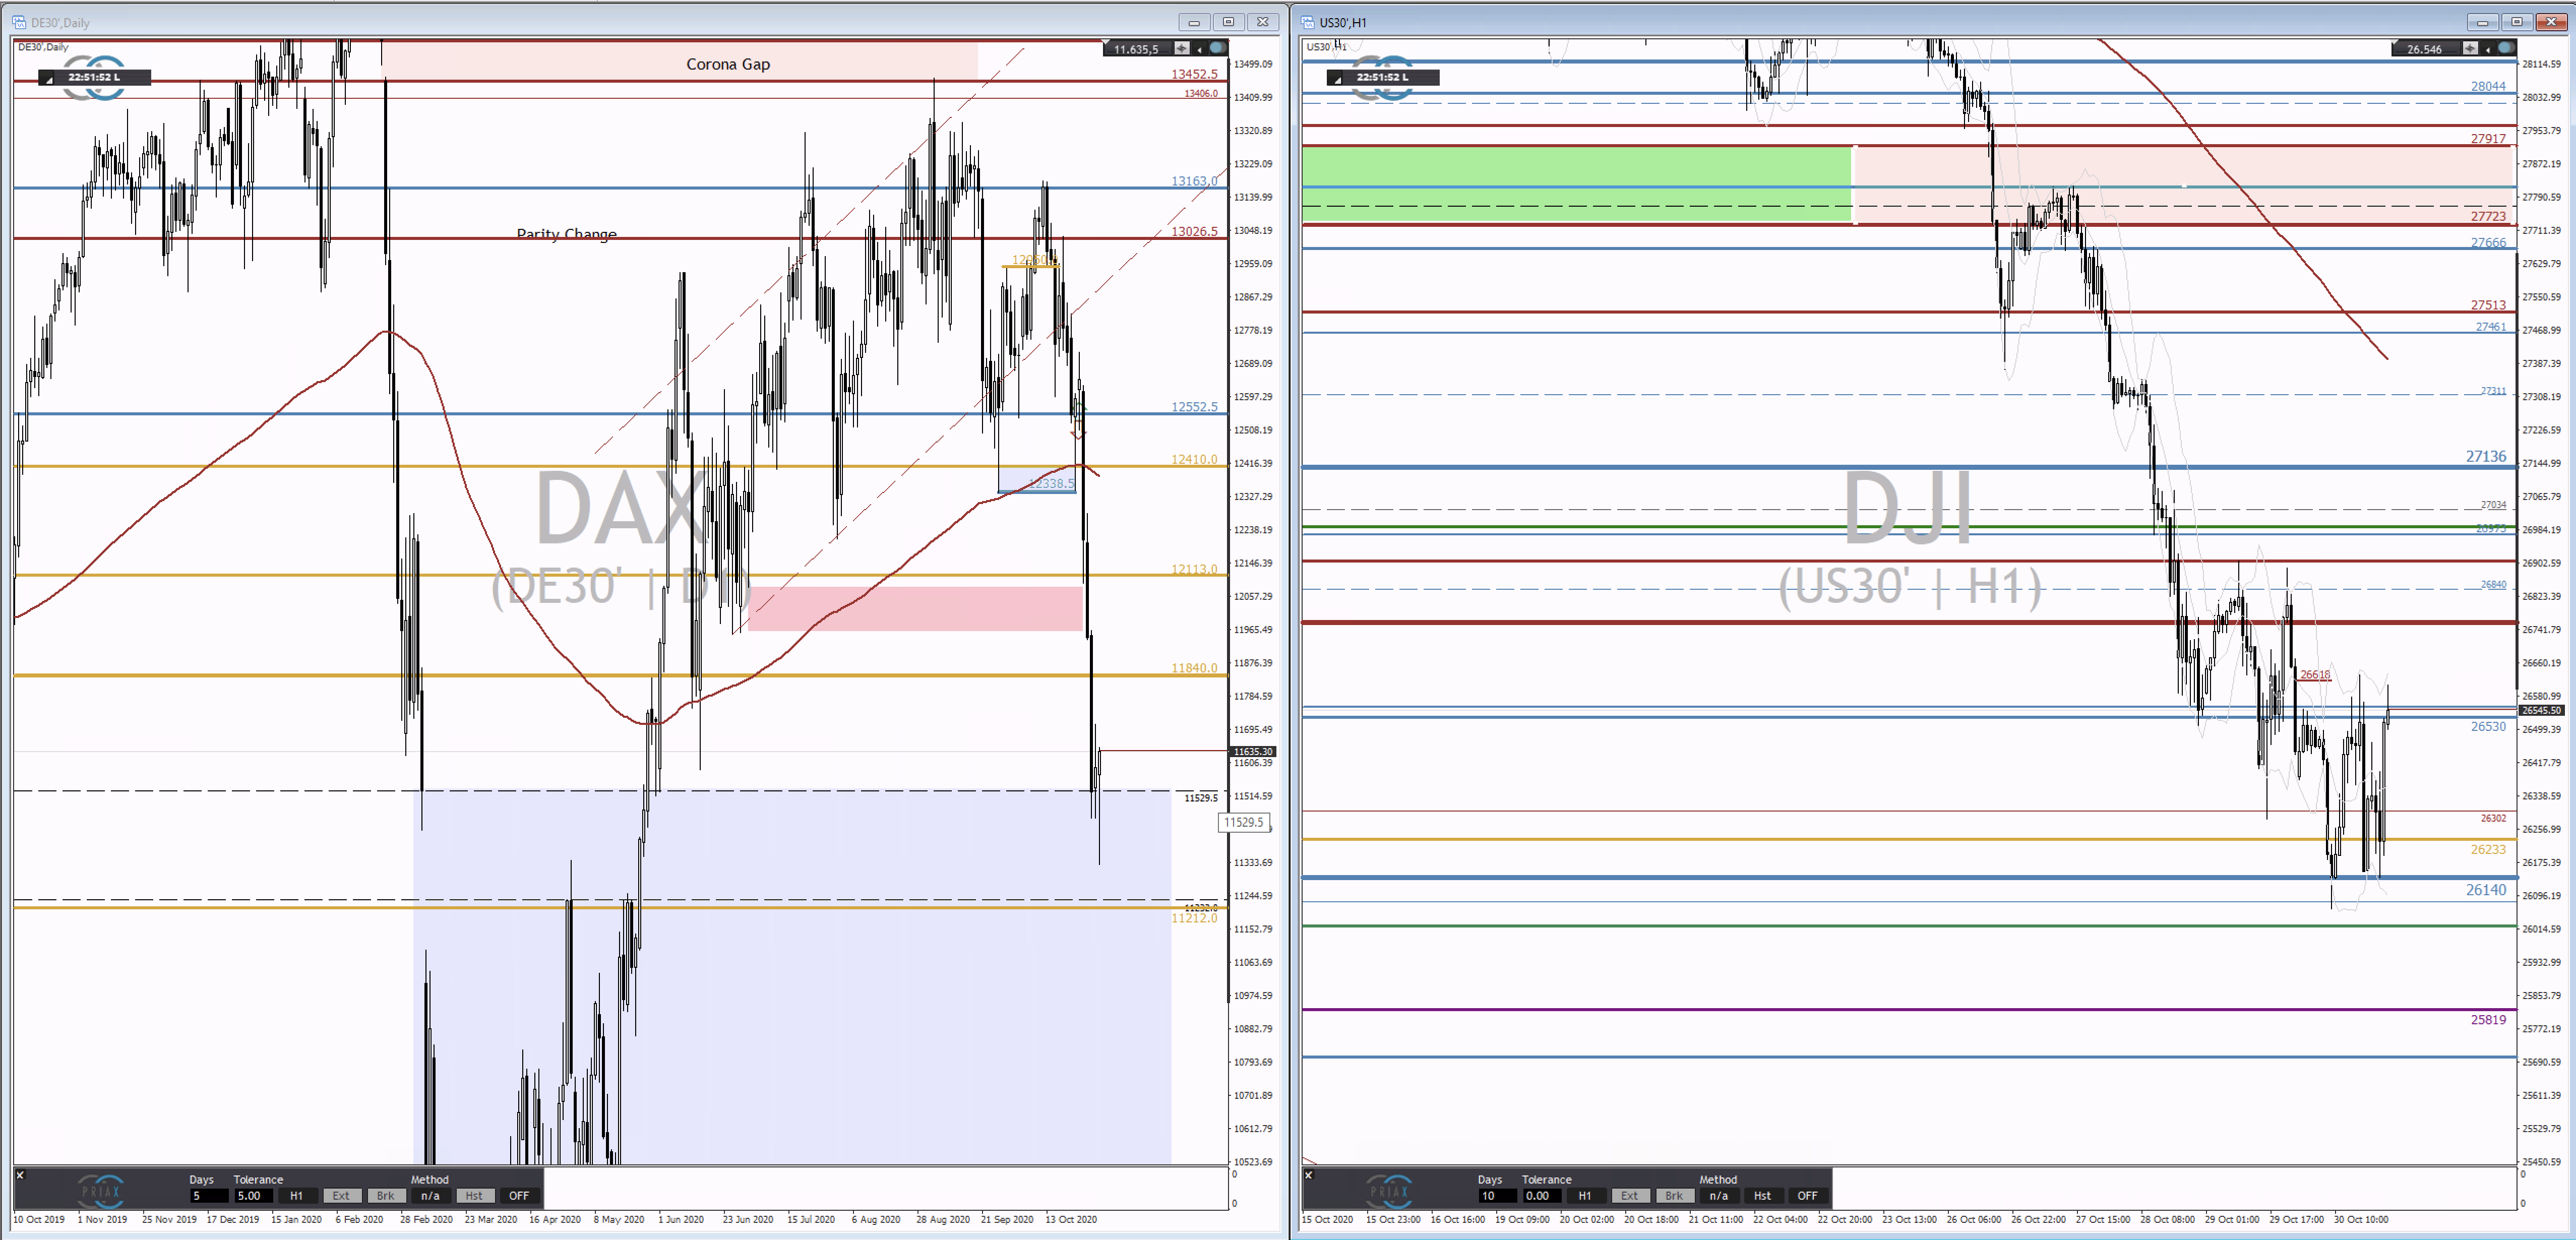2576x1240 pixels.
Task: Close the PRIAX panel in DE30 chart
Action: pos(20,1175)
